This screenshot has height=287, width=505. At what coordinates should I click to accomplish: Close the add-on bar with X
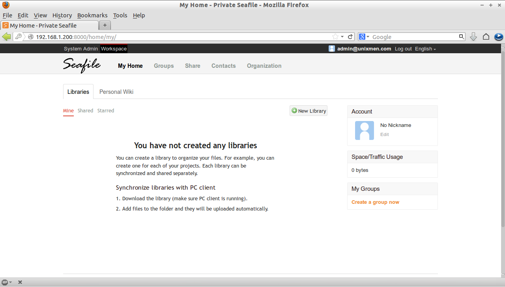click(x=20, y=282)
